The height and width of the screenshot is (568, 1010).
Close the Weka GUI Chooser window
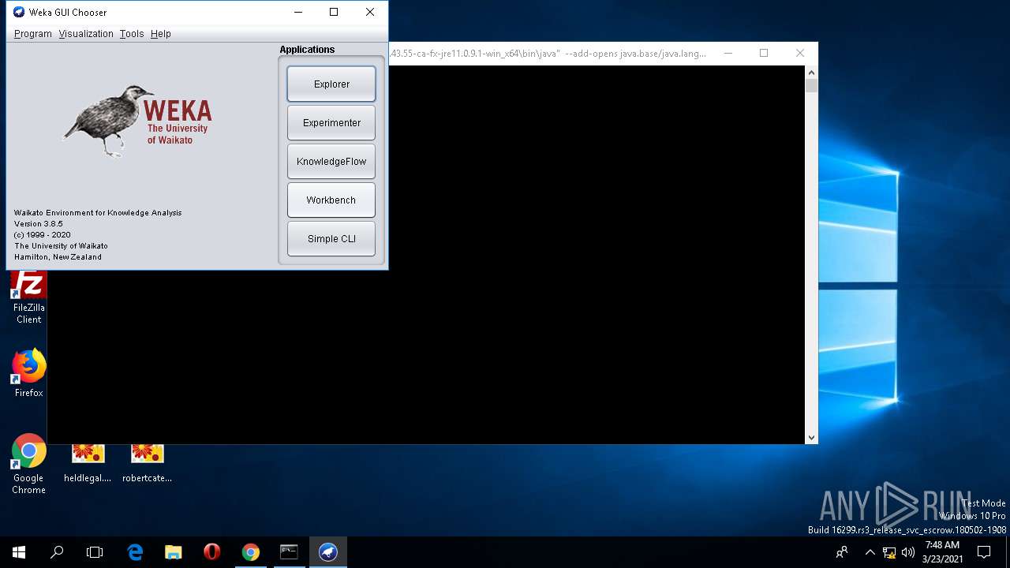point(370,12)
